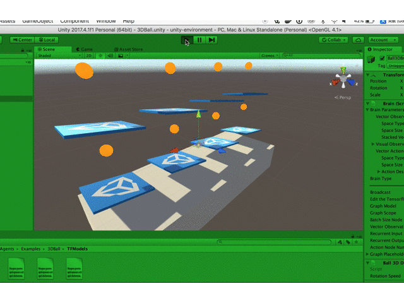Click the Examples breadcrumb folder
404x303 pixels.
point(31,249)
